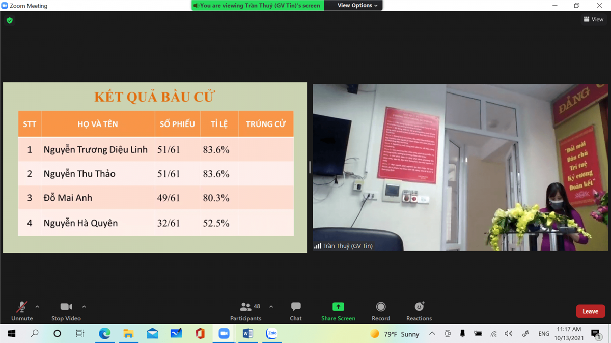The height and width of the screenshot is (343, 611).
Task: Open the Chat panel
Action: 295,311
